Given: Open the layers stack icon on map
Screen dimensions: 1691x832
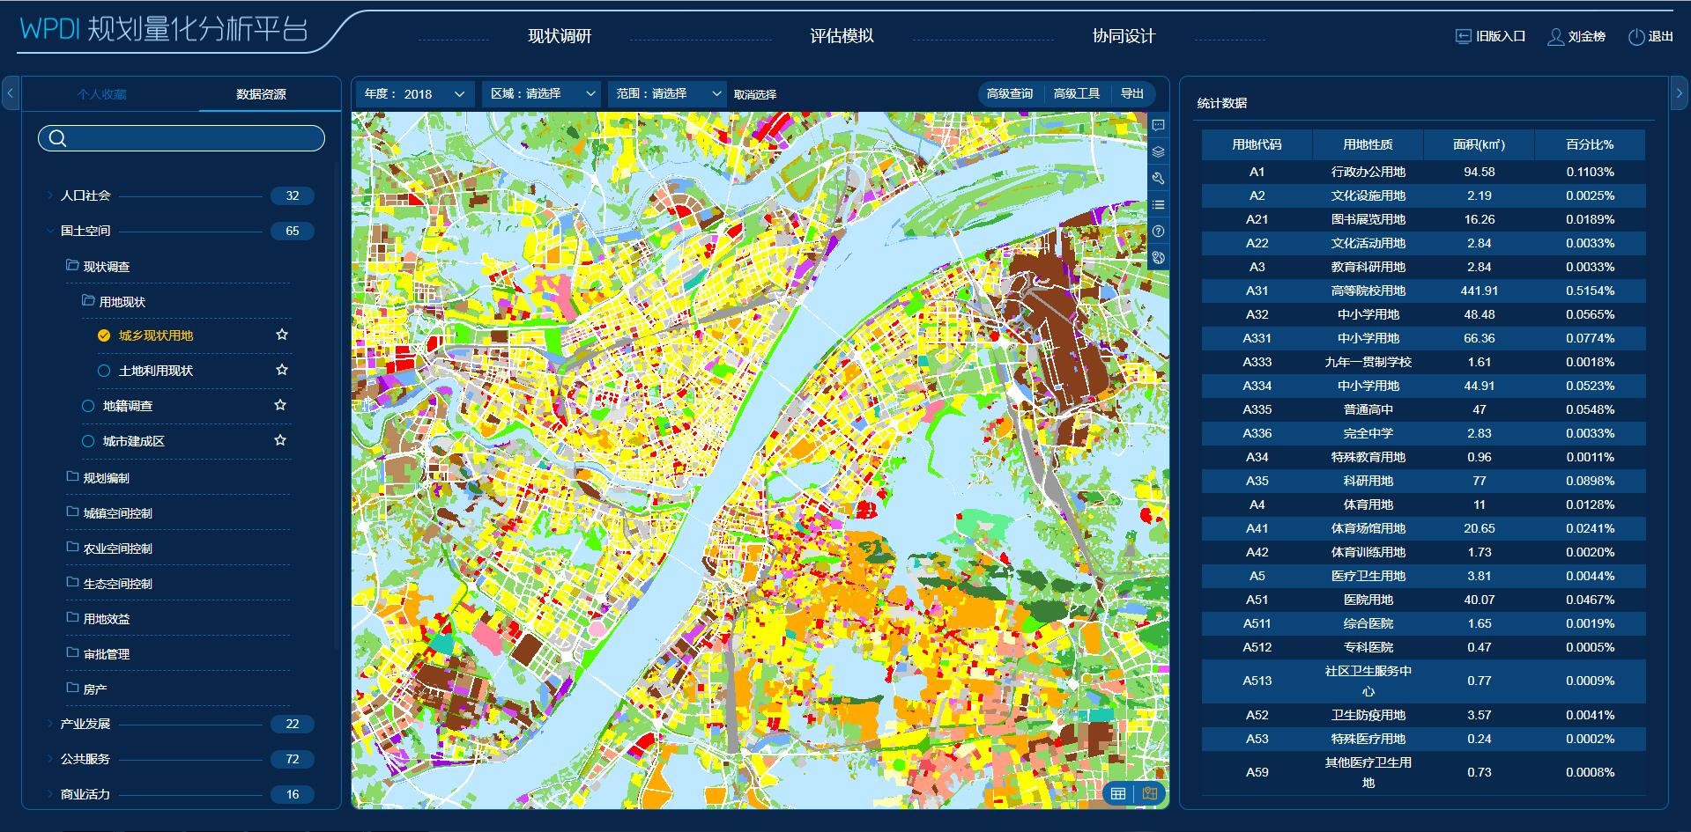Looking at the screenshot, I should point(1158,152).
